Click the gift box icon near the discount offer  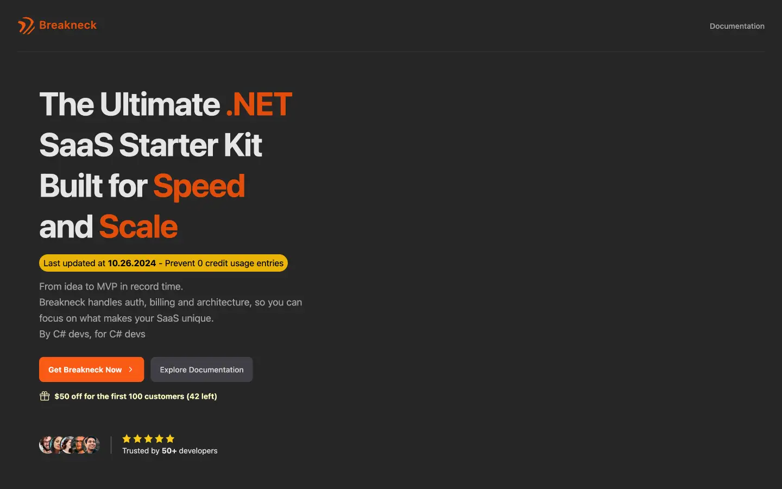(x=45, y=396)
